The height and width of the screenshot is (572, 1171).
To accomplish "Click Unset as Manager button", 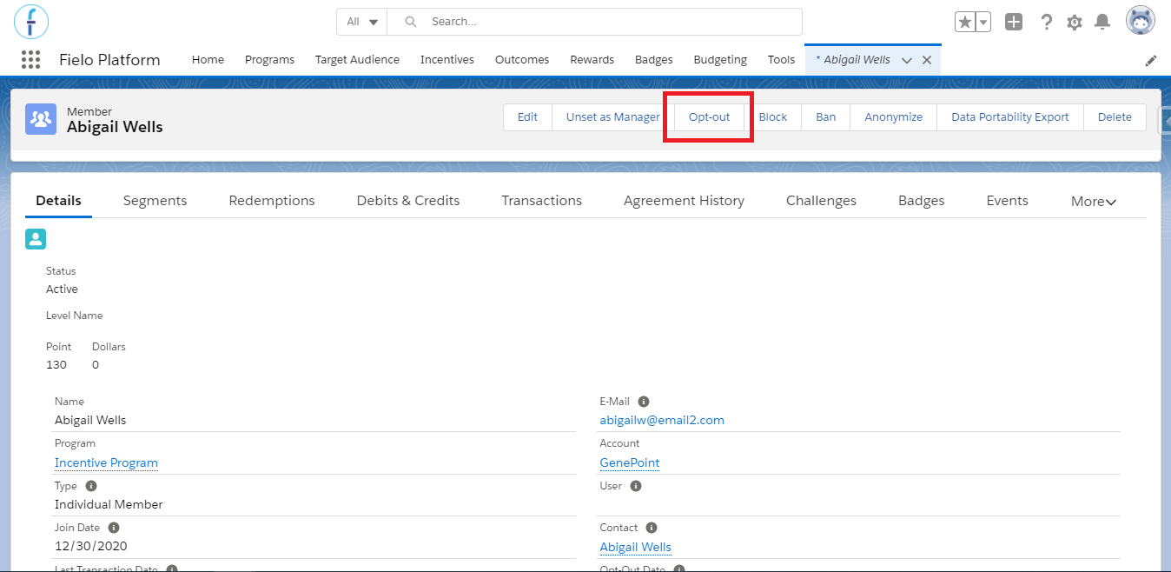I will point(613,117).
